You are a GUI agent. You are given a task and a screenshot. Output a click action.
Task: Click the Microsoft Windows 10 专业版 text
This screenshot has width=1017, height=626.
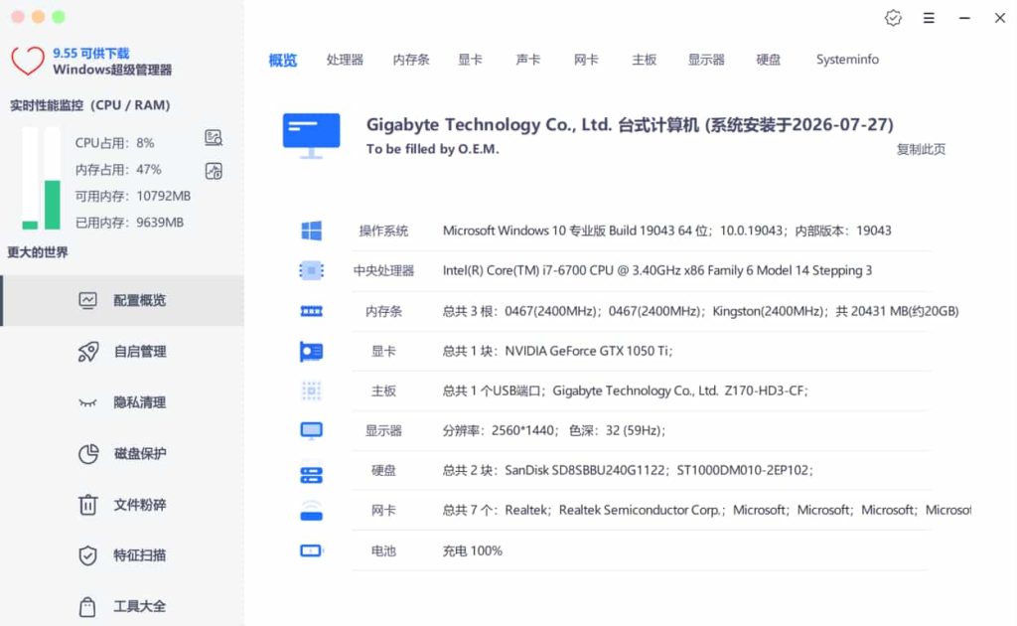666,231
